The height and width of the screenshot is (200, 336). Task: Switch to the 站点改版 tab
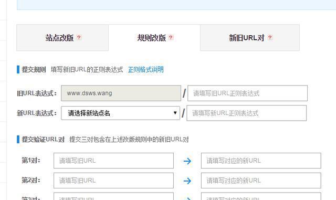[62, 38]
